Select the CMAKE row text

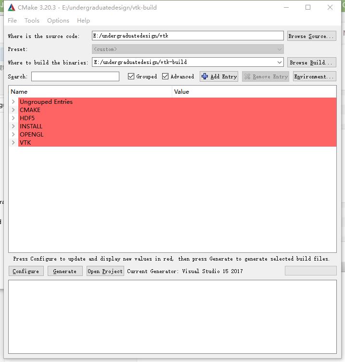30,110
